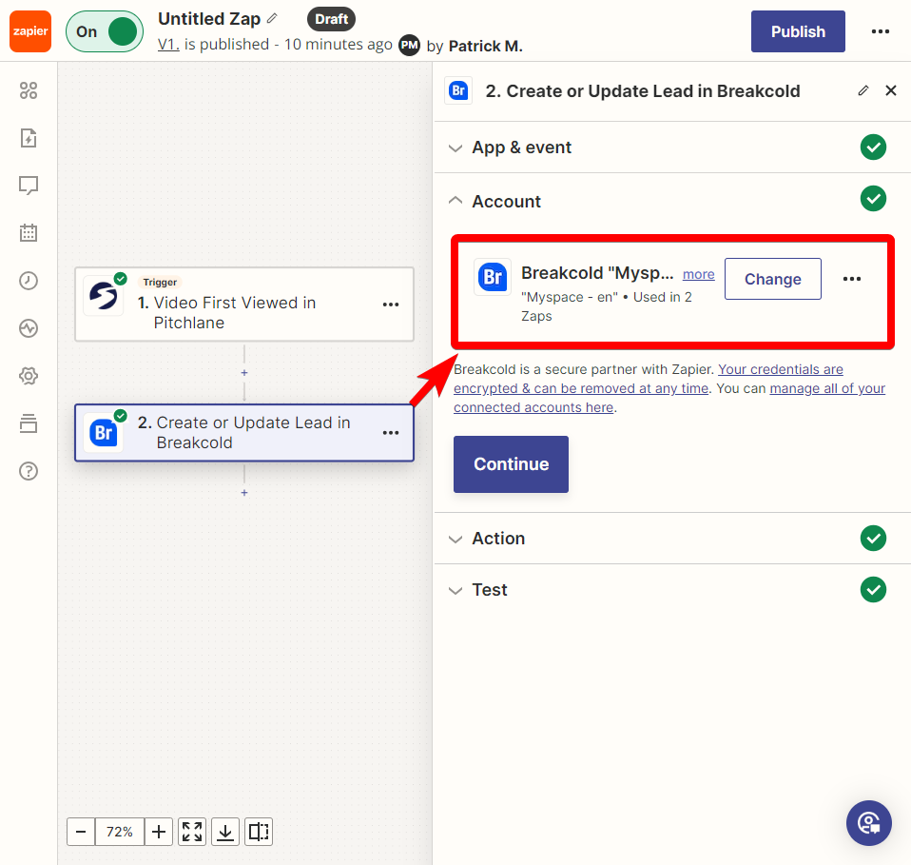The width and height of the screenshot is (911, 865).
Task: Open the activity status sidebar icon
Action: [x=29, y=328]
